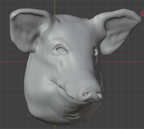Click the green Y axis line below the chin

(55, 127)
